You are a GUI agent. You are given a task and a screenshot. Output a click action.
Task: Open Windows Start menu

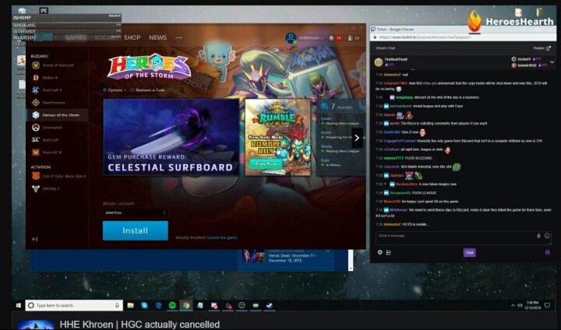pos(19,305)
